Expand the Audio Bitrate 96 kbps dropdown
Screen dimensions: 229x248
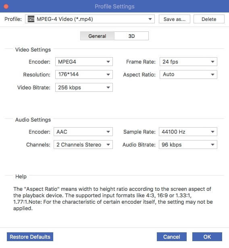pos(188,145)
